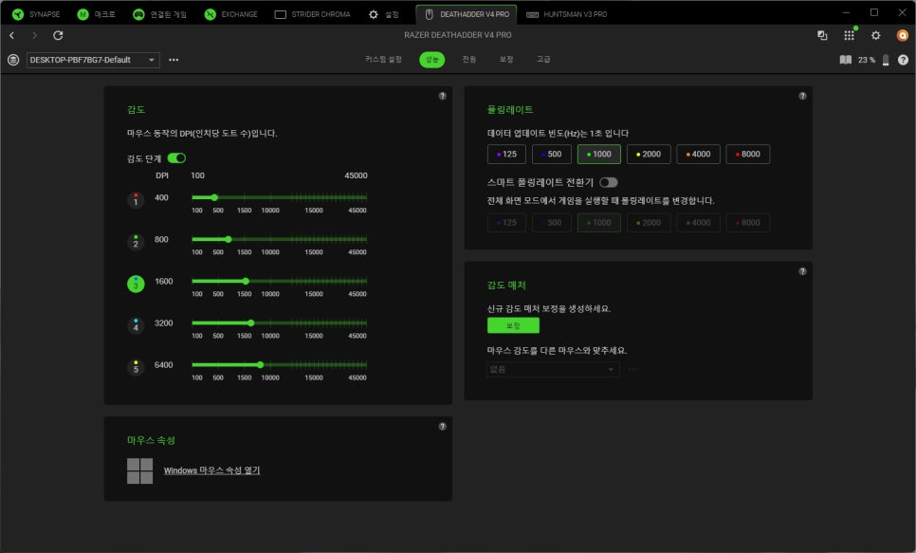
Task: Open the modules grid icon
Action: [x=849, y=36]
